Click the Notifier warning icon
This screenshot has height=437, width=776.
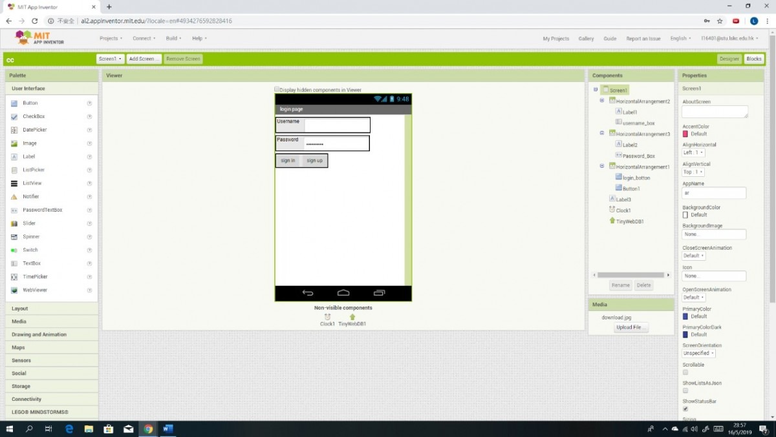pos(14,197)
